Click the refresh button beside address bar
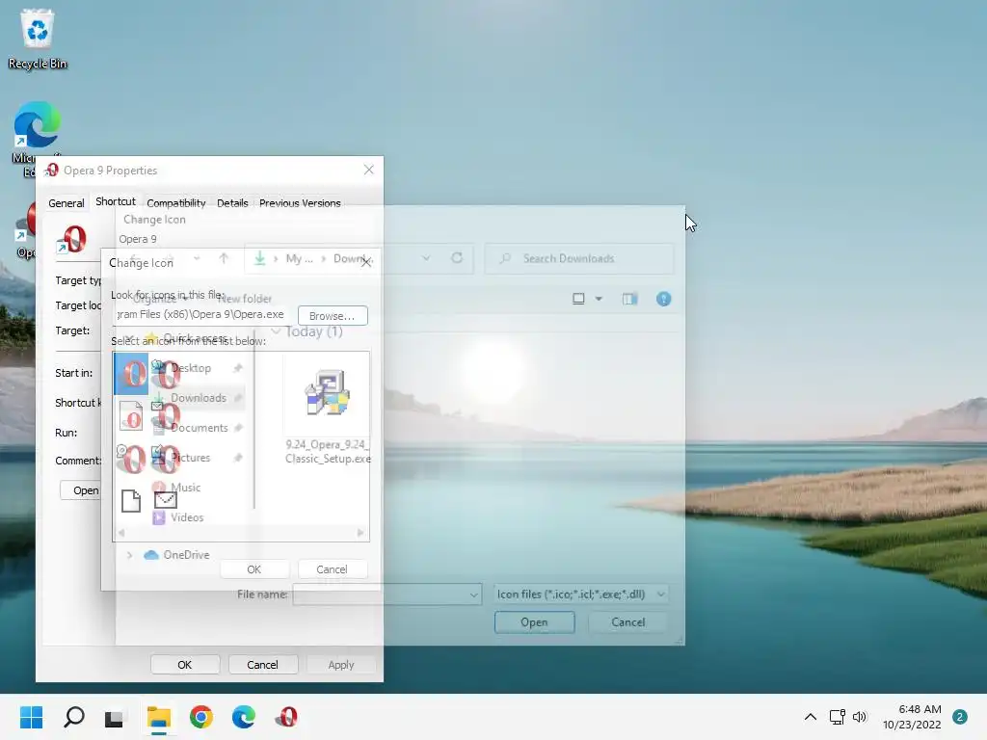Image resolution: width=987 pixels, height=740 pixels. [x=457, y=258]
